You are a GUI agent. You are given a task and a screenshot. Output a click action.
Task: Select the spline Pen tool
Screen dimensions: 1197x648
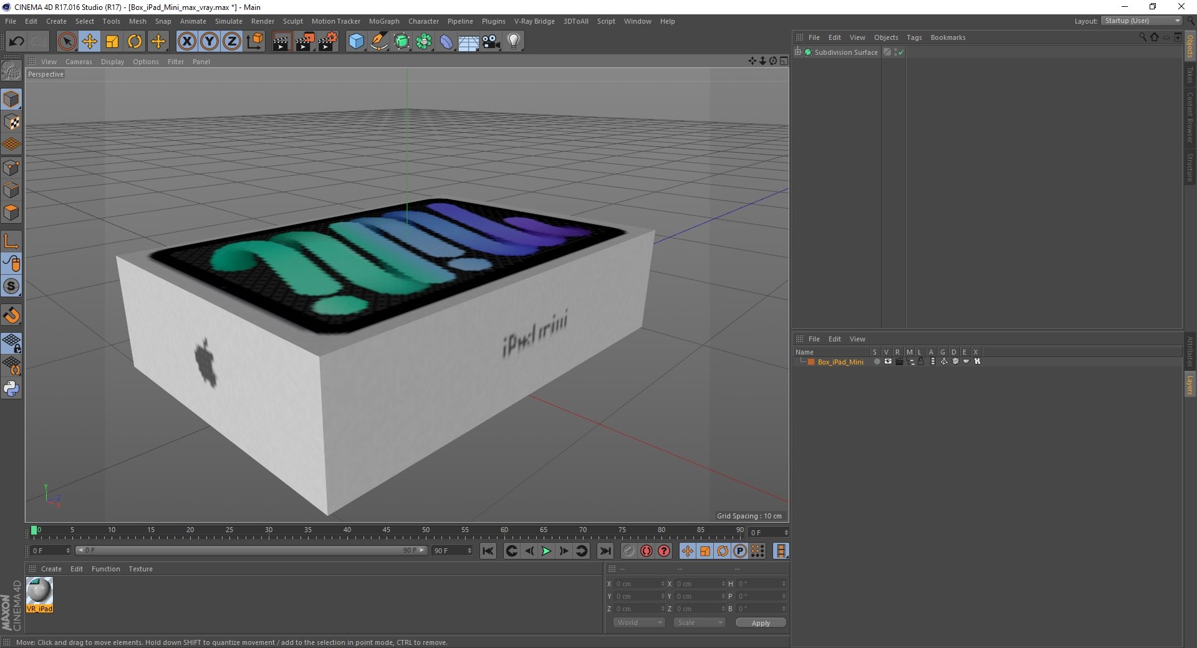(x=378, y=42)
